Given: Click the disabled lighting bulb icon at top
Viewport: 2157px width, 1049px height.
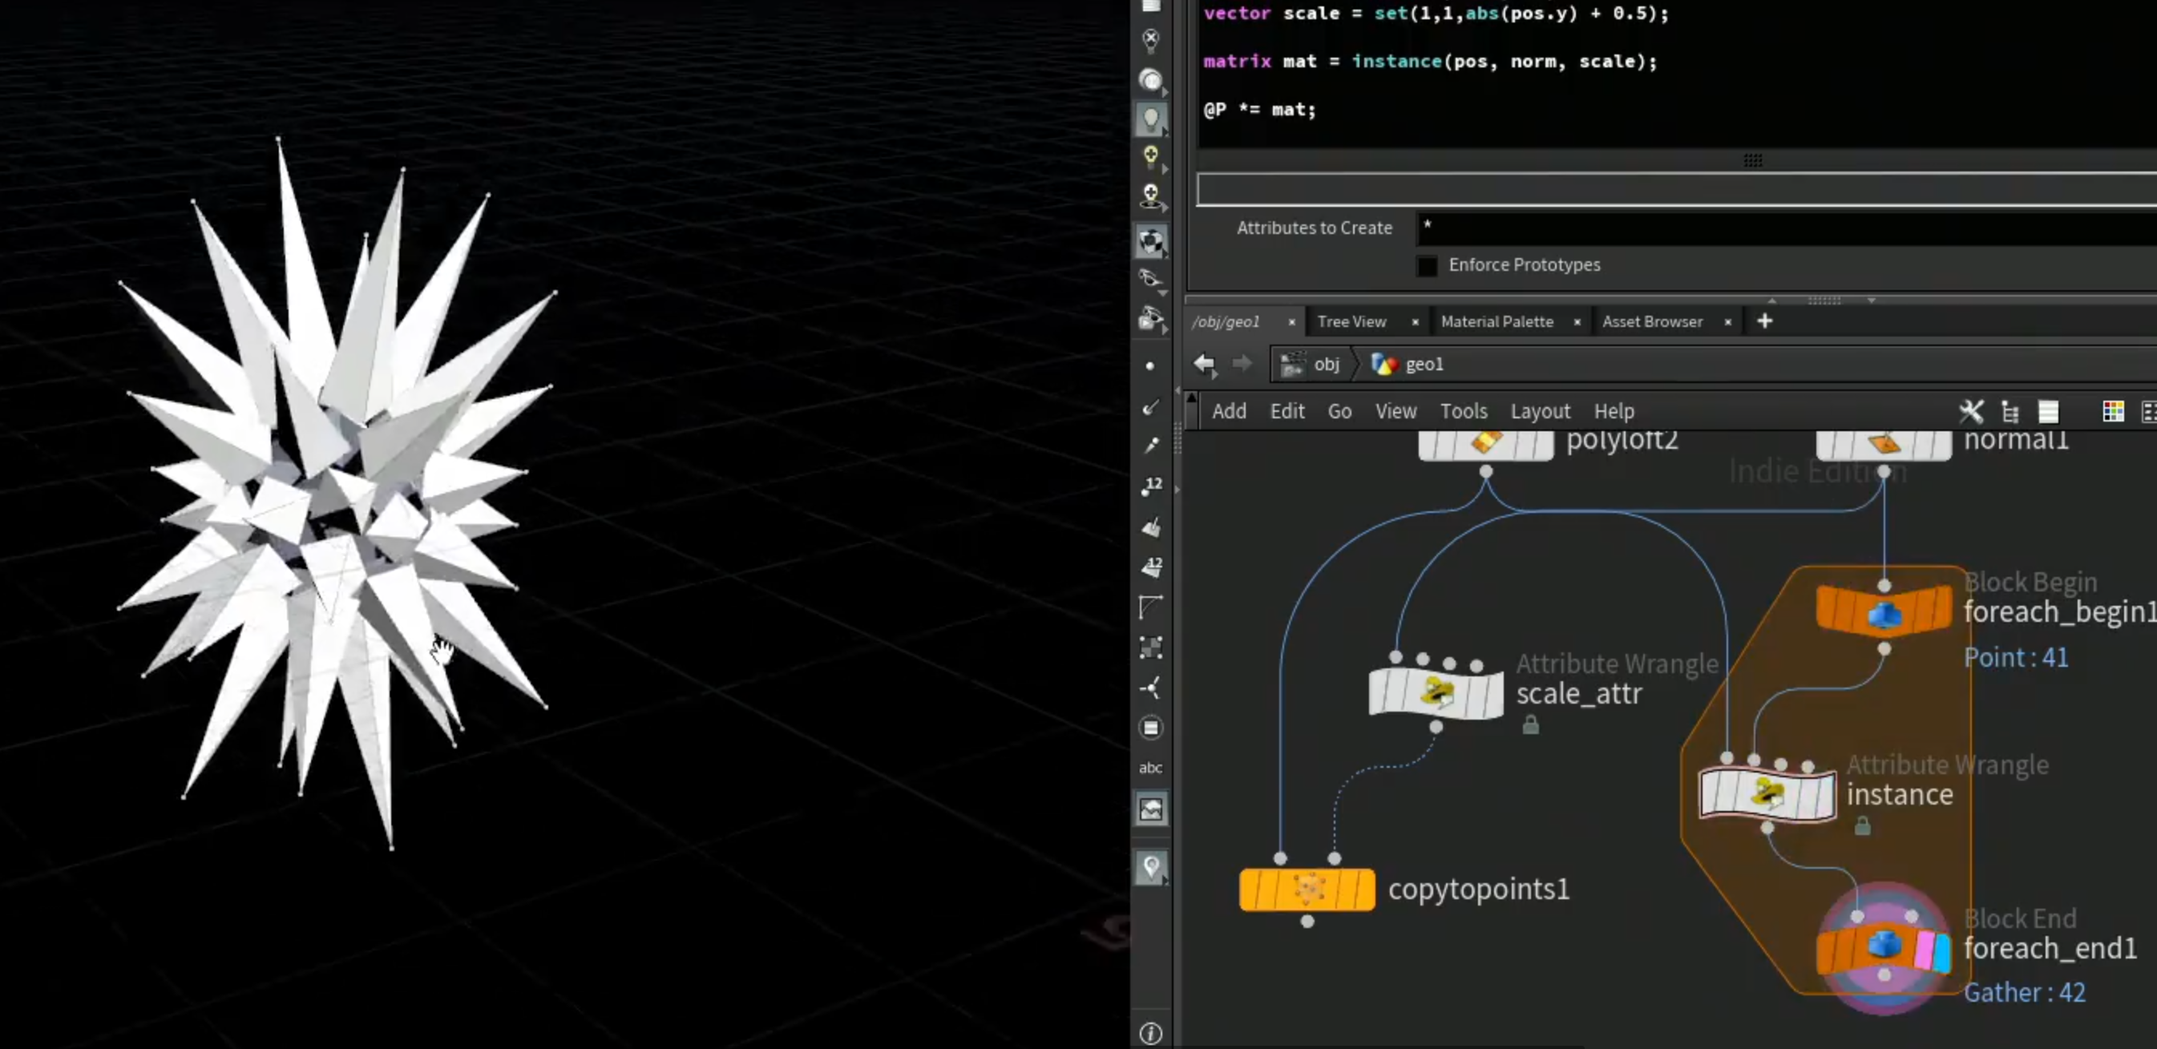Looking at the screenshot, I should (x=1151, y=39).
